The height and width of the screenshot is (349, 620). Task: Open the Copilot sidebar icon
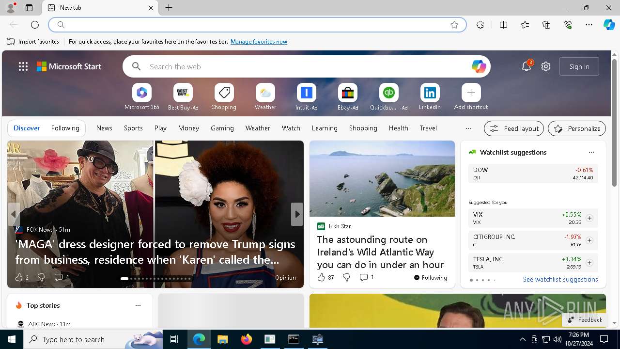click(x=609, y=25)
